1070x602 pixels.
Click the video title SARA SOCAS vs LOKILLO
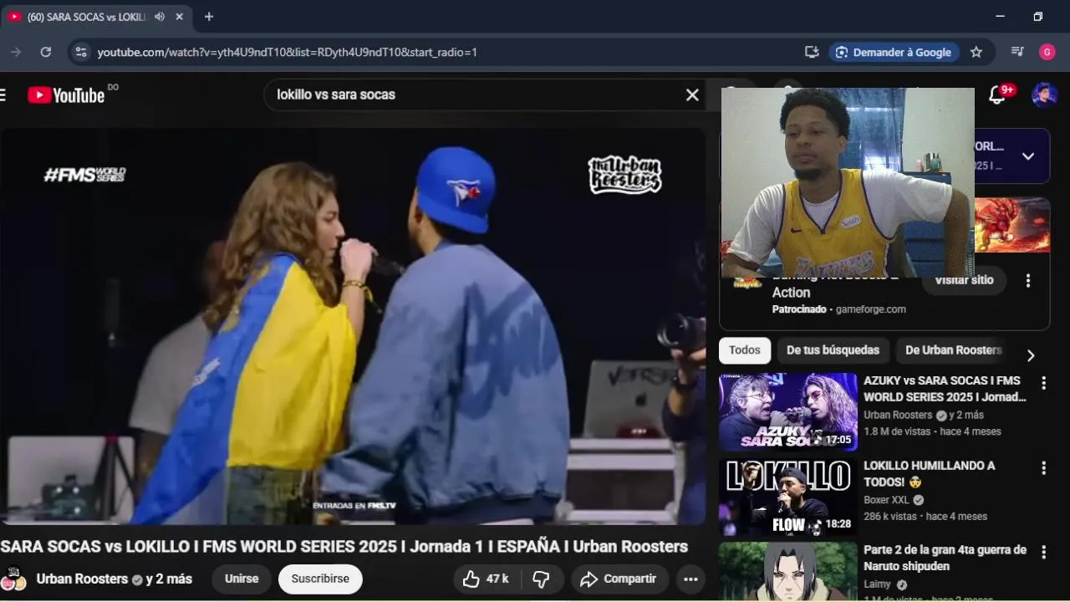point(344,547)
